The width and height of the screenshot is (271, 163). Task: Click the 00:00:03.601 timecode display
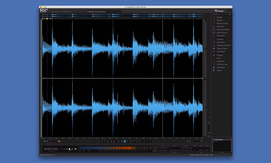pos(51,149)
